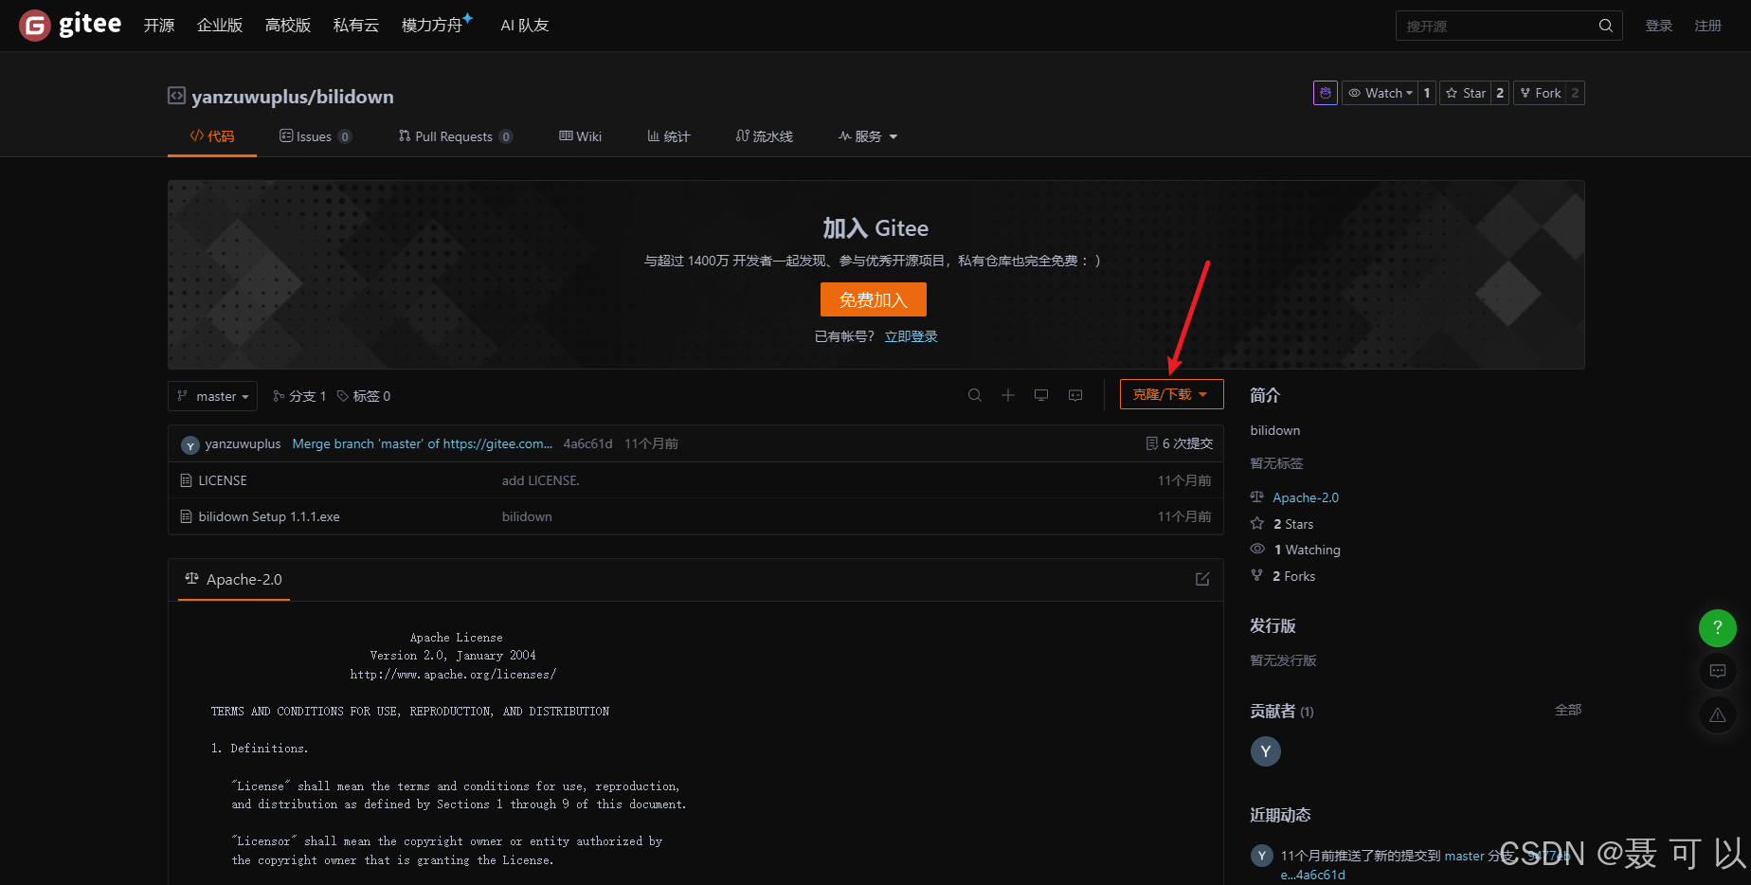The image size is (1751, 885).
Task: Switch to the Issues tab
Action: click(x=316, y=136)
